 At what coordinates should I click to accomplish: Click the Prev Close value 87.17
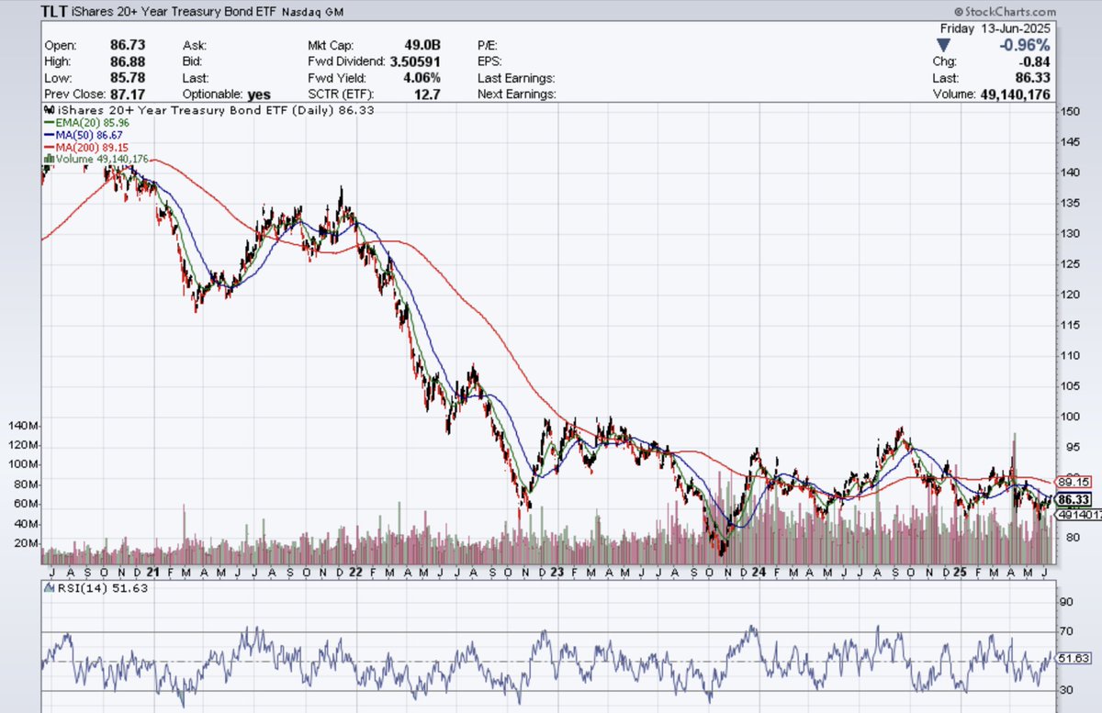126,95
